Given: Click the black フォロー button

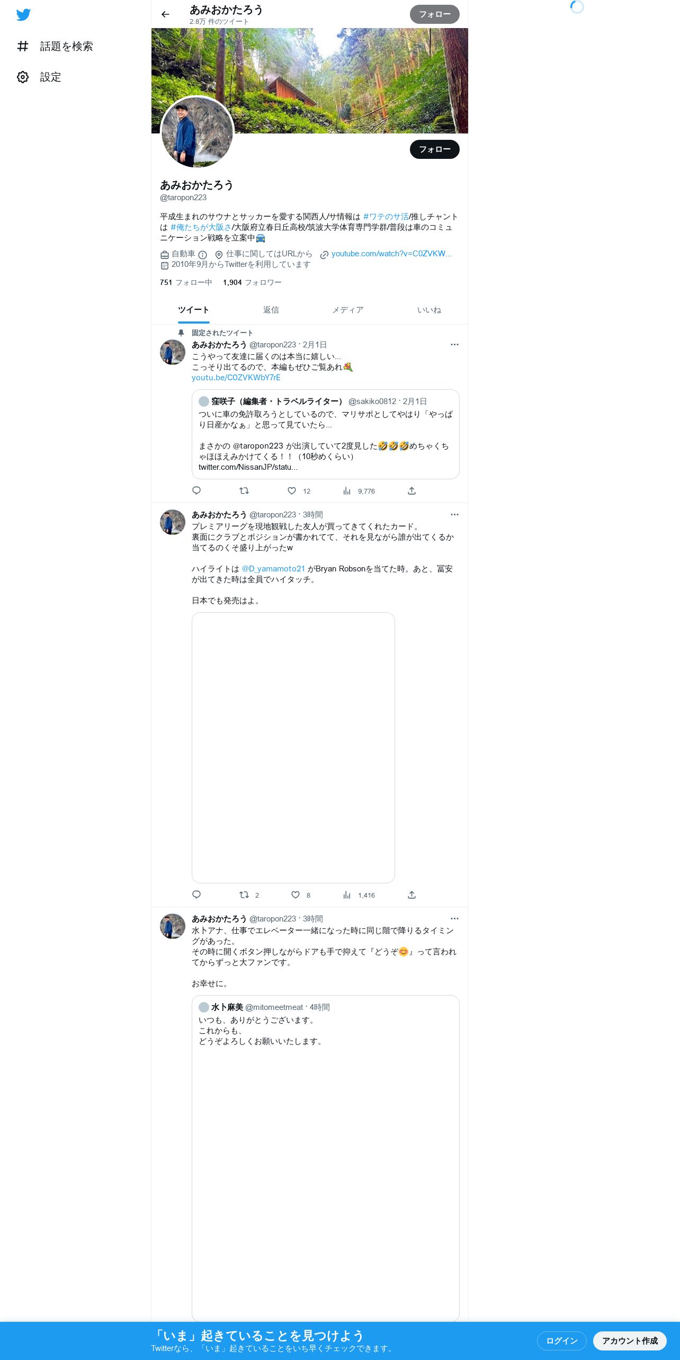Looking at the screenshot, I should pos(435,149).
